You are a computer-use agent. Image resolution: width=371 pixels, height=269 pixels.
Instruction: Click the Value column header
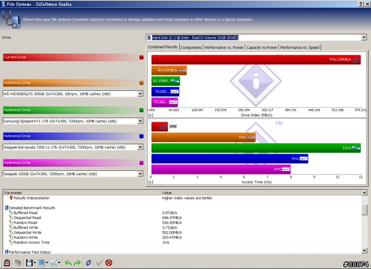[x=261, y=192]
